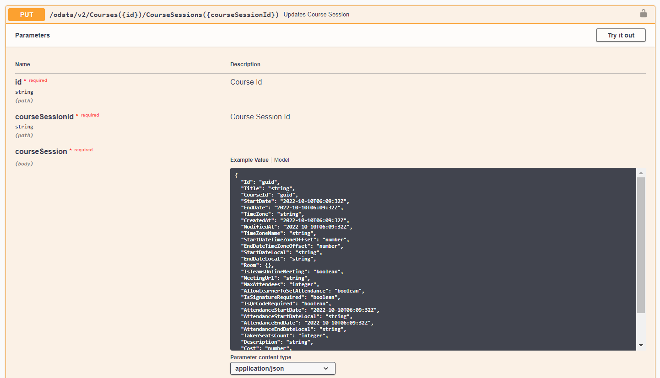660x378 pixels.
Task: Click the courseSessionId parameter name
Action: tap(44, 117)
